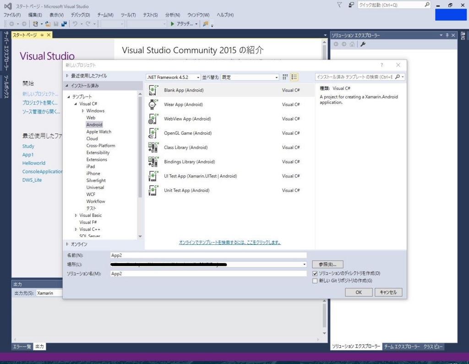Open the location path dropdown arrow
The height and width of the screenshot is (364, 469).
304,265
